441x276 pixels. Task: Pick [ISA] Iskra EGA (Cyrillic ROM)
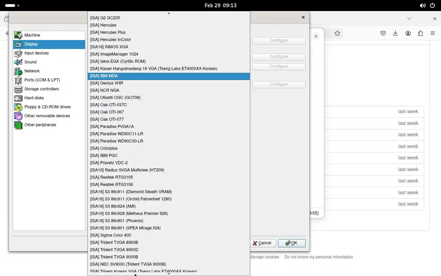coord(169,61)
